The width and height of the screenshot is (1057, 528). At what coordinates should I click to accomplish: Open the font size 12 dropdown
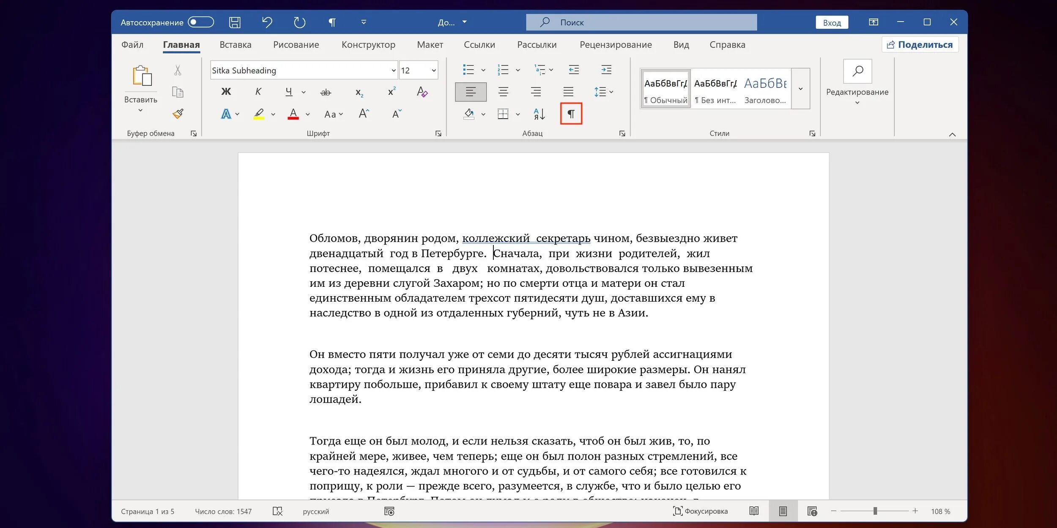[x=433, y=71]
